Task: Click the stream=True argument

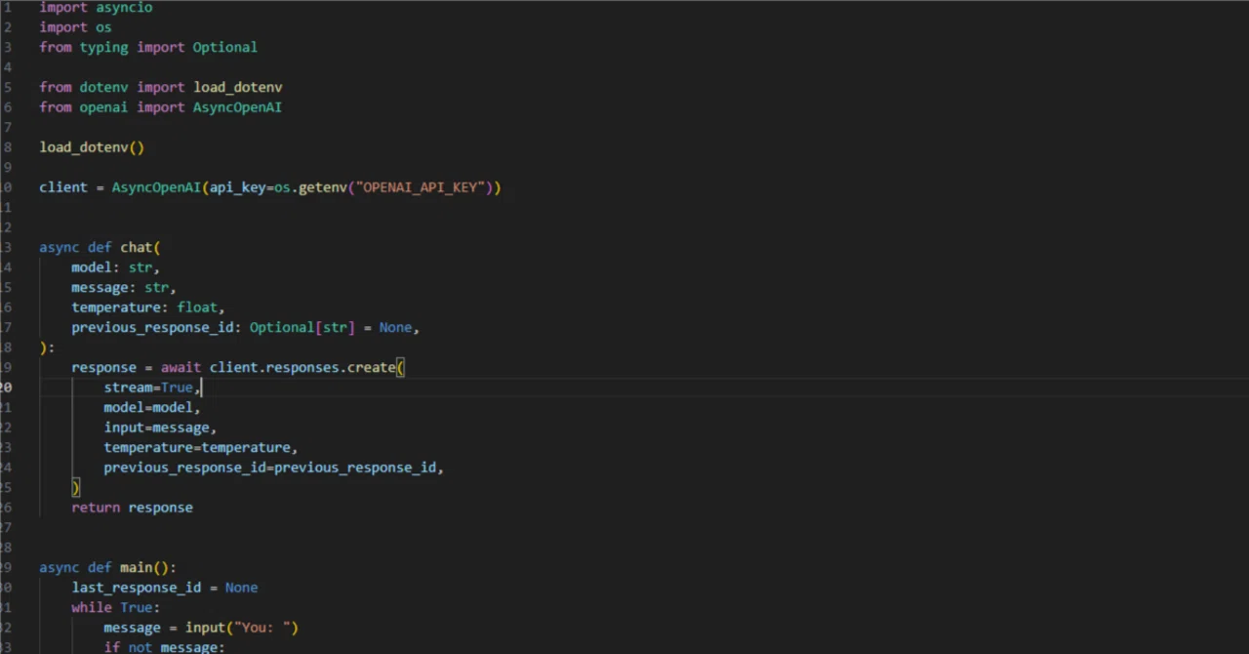Action: tap(148, 388)
